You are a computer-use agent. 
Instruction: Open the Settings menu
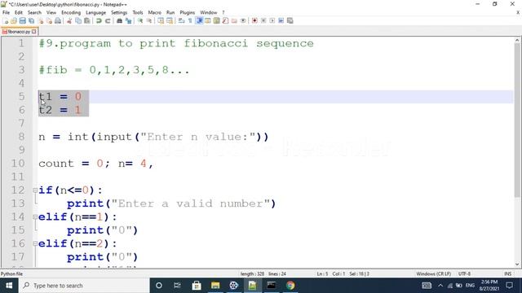pyautogui.click(x=119, y=12)
